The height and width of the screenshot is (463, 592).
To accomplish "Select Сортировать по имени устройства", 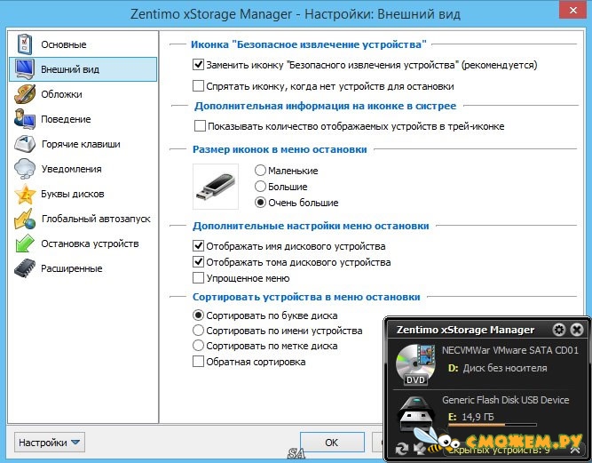I will (198, 331).
